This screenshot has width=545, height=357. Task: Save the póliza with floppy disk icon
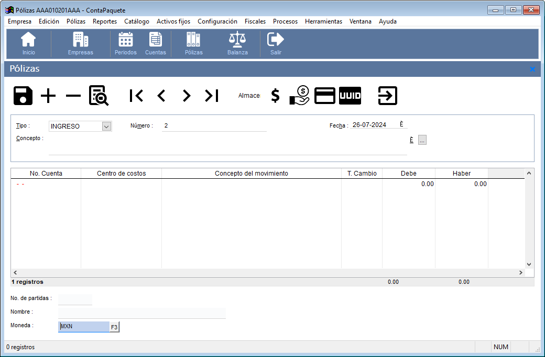tap(23, 96)
